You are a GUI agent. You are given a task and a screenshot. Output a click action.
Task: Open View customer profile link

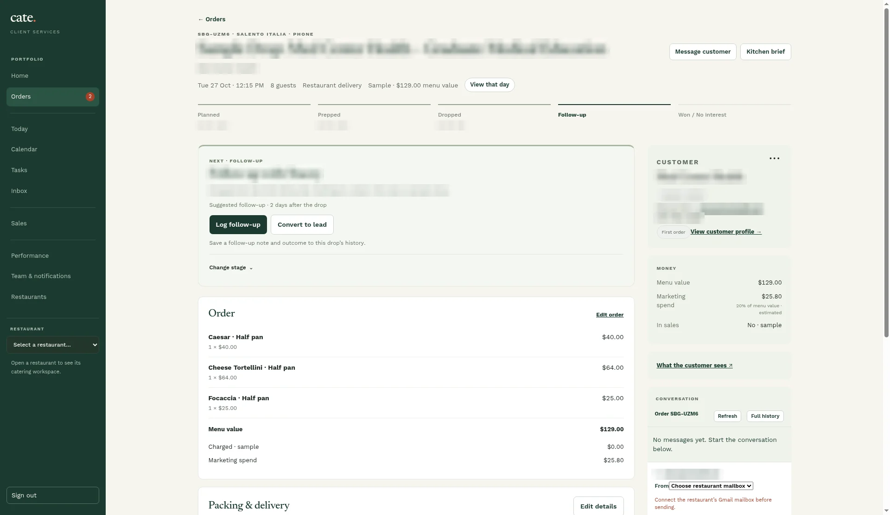click(725, 232)
